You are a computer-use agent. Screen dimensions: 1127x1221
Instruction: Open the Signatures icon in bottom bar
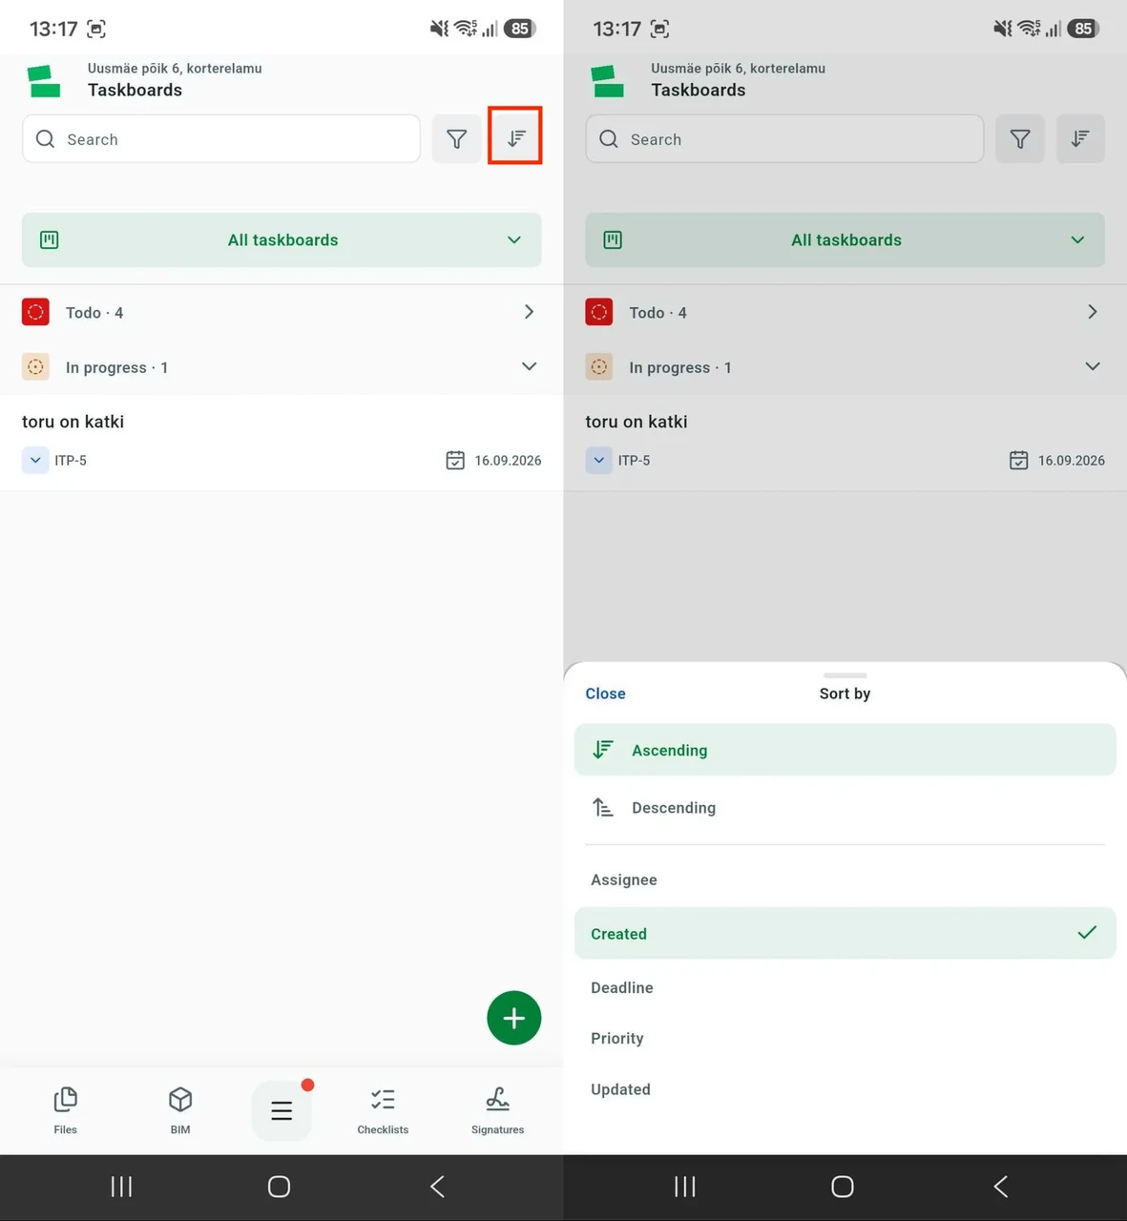497,1110
